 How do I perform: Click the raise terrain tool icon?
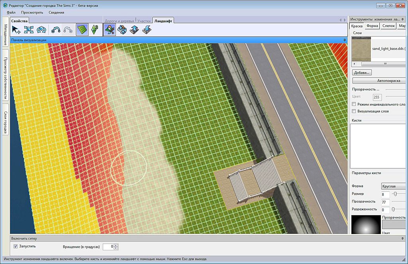134,29
